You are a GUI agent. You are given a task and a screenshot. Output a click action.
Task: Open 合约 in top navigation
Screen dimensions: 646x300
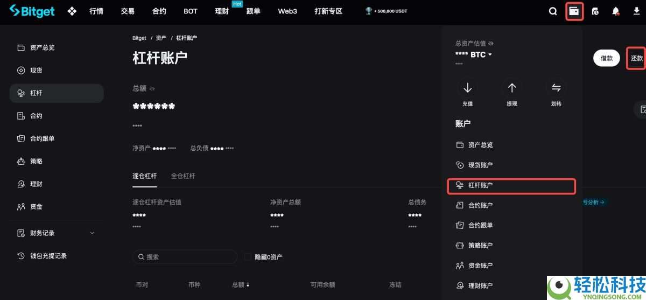coord(159,11)
